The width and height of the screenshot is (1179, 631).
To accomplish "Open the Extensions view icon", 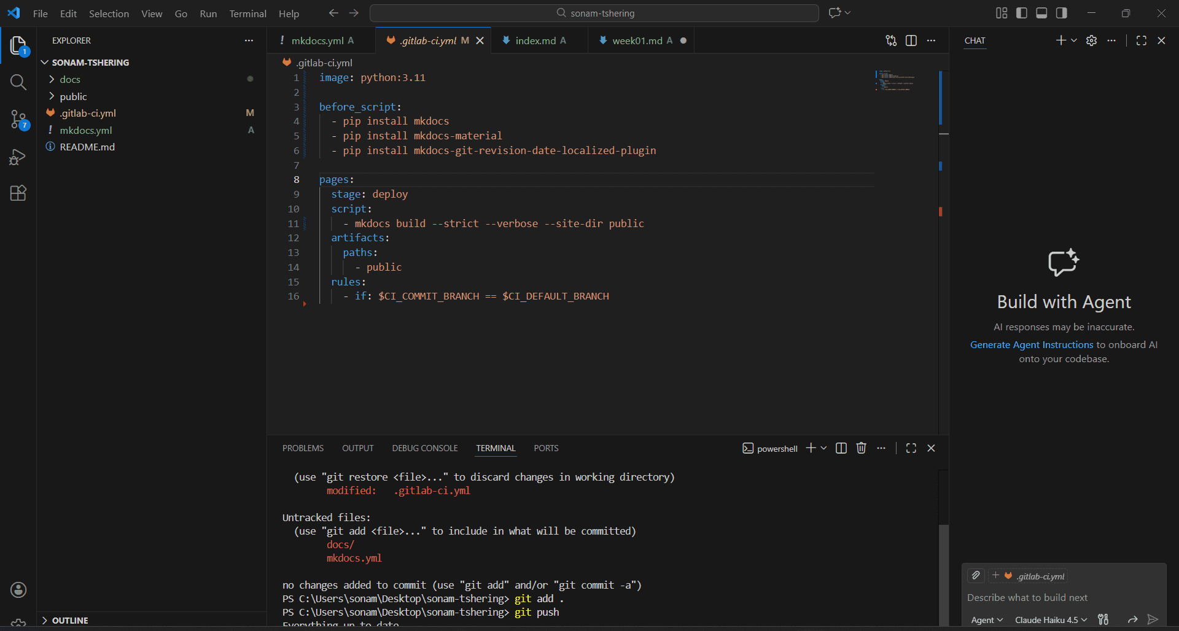I will pos(18,193).
